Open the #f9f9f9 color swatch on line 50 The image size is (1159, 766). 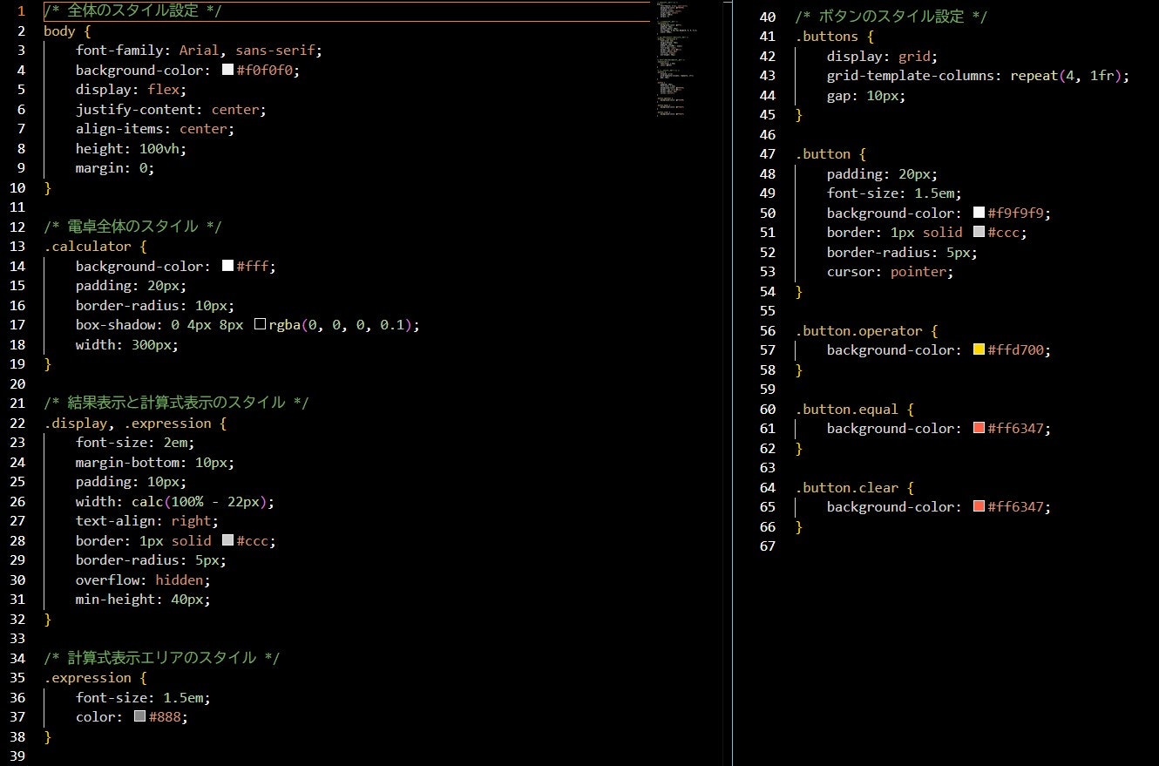pyautogui.click(x=979, y=214)
